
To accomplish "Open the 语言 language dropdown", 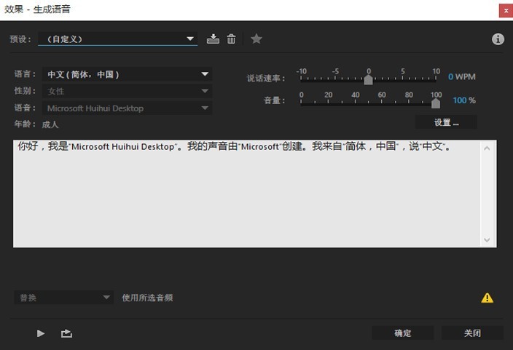I will (127, 74).
